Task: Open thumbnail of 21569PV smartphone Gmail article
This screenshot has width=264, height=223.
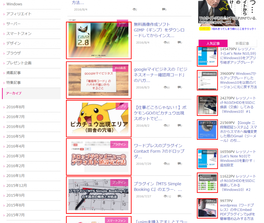Action: (x=207, y=130)
